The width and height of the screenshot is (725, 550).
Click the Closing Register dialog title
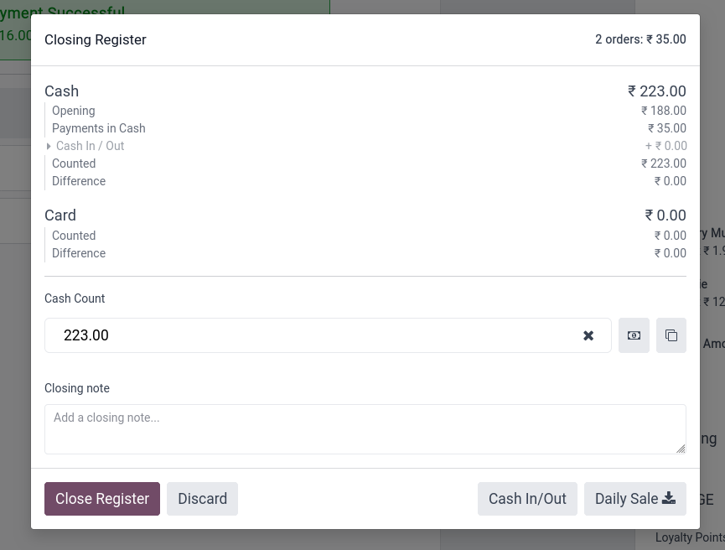pyautogui.click(x=96, y=39)
